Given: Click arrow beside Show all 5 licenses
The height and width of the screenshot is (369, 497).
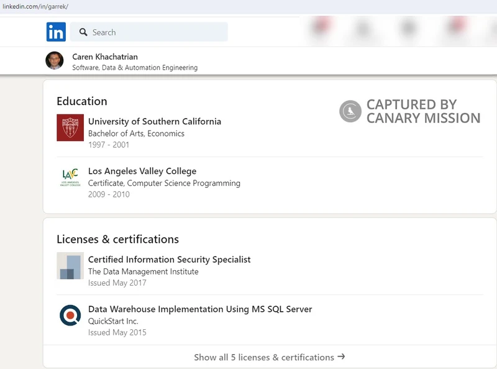Looking at the screenshot, I should pos(341,357).
